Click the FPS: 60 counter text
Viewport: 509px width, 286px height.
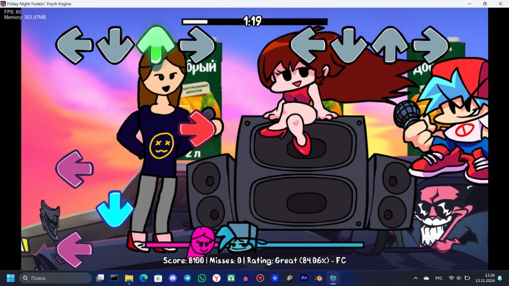pyautogui.click(x=12, y=12)
